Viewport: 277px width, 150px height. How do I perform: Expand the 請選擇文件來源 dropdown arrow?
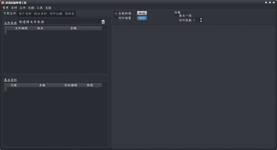103,22
